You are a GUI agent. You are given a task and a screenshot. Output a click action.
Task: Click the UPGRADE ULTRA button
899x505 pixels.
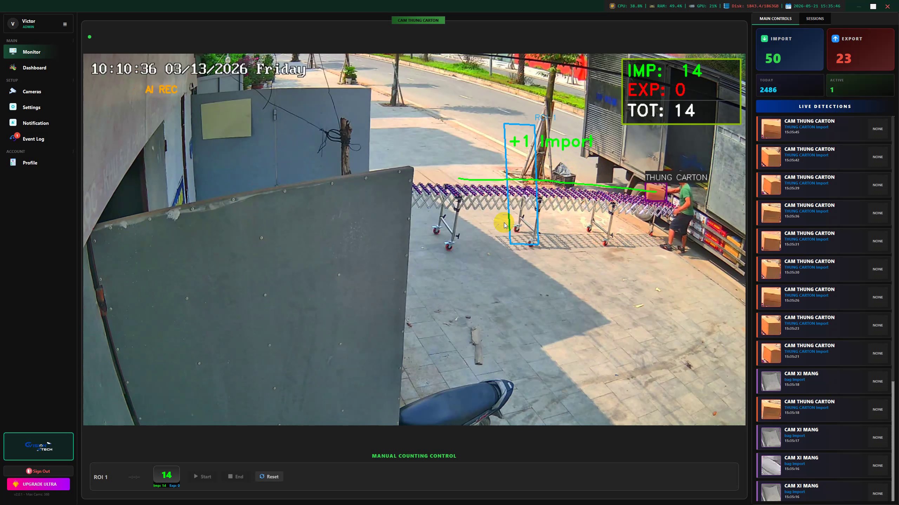tap(39, 484)
